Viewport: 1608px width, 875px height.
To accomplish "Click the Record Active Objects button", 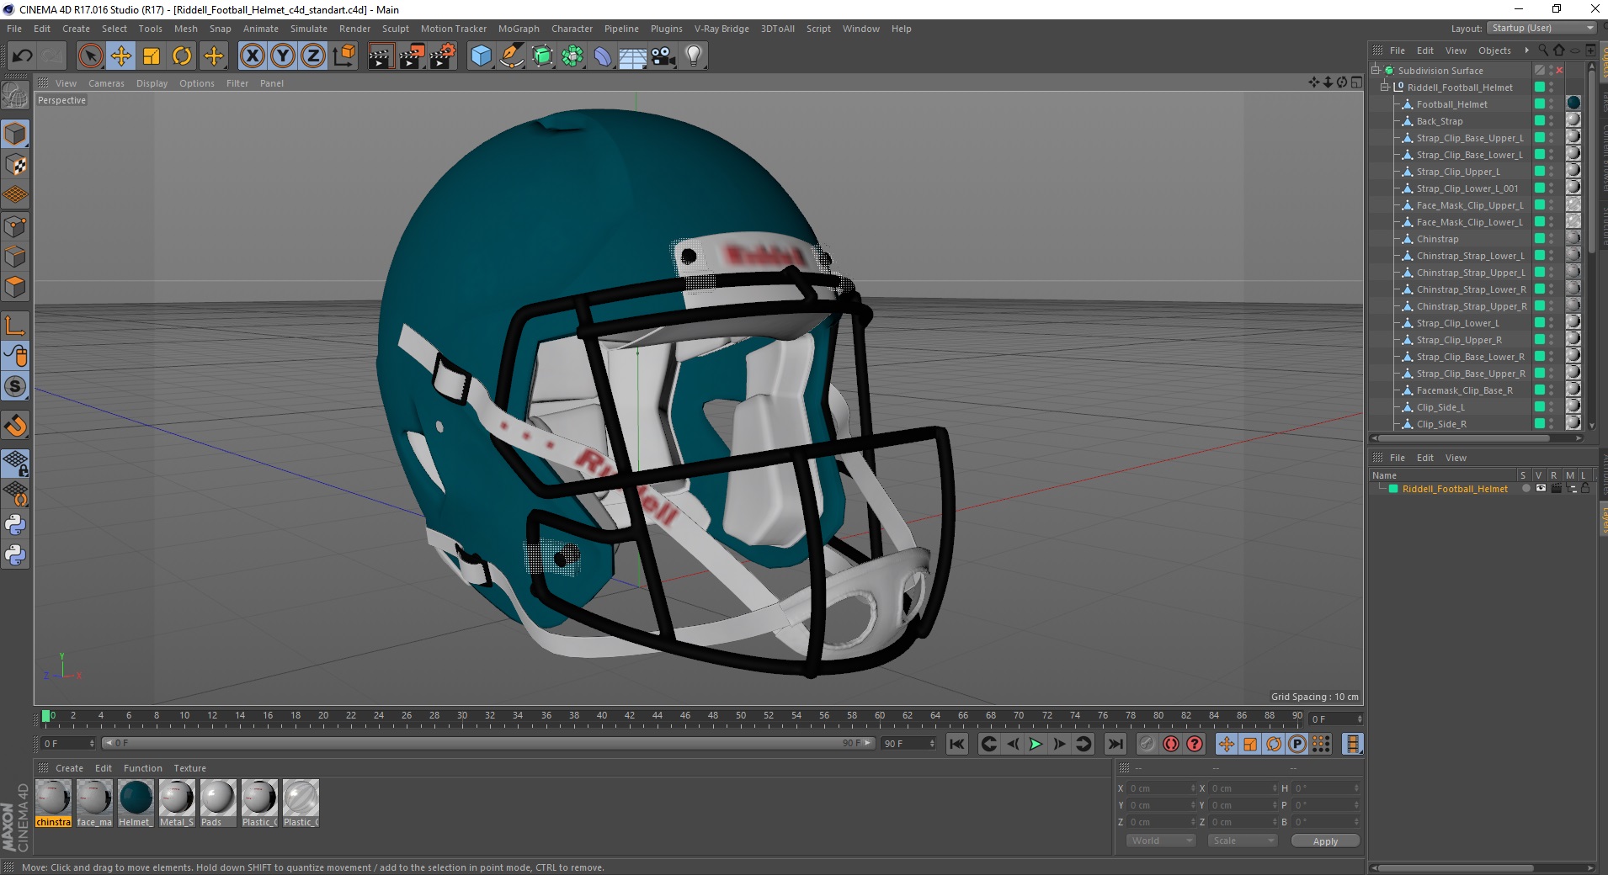I will click(x=1147, y=744).
